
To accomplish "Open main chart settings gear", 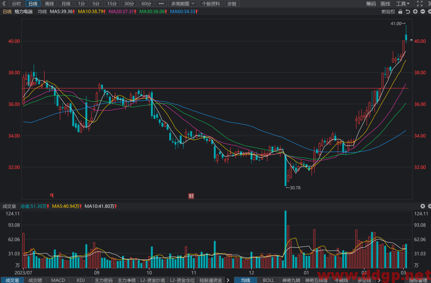I will tap(429, 11).
